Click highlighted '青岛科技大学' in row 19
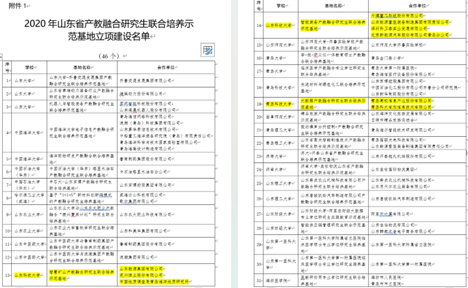Screen dimensions: 468x288 278,104
